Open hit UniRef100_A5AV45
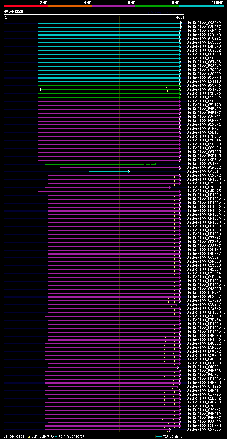The height and width of the screenshot is (439, 227). pos(204,93)
